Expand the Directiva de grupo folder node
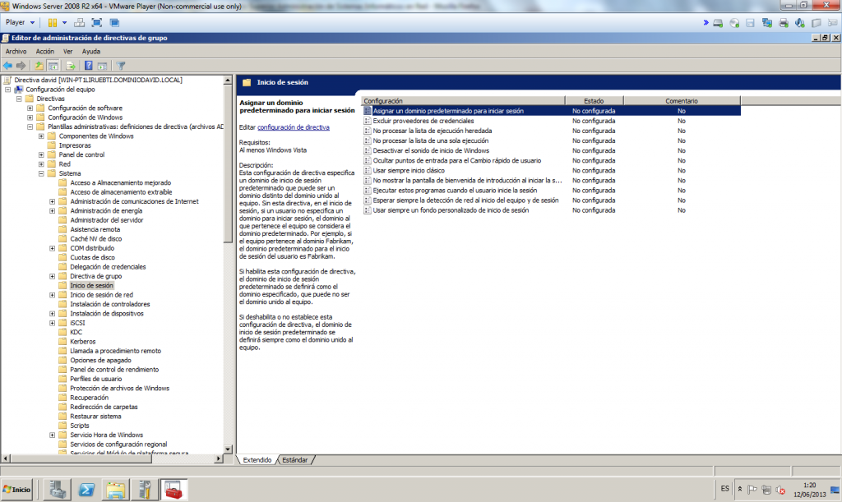Viewport: 842px width, 502px height. pyautogui.click(x=53, y=276)
